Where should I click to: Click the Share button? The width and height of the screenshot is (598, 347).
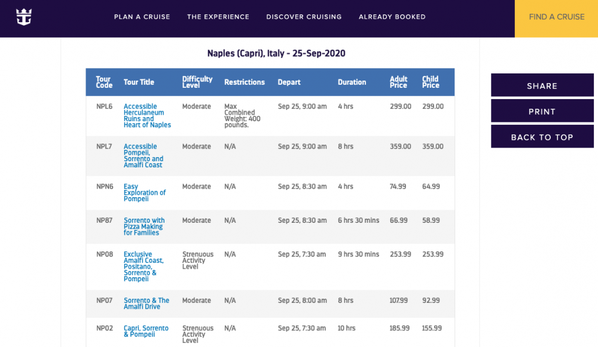pyautogui.click(x=542, y=85)
